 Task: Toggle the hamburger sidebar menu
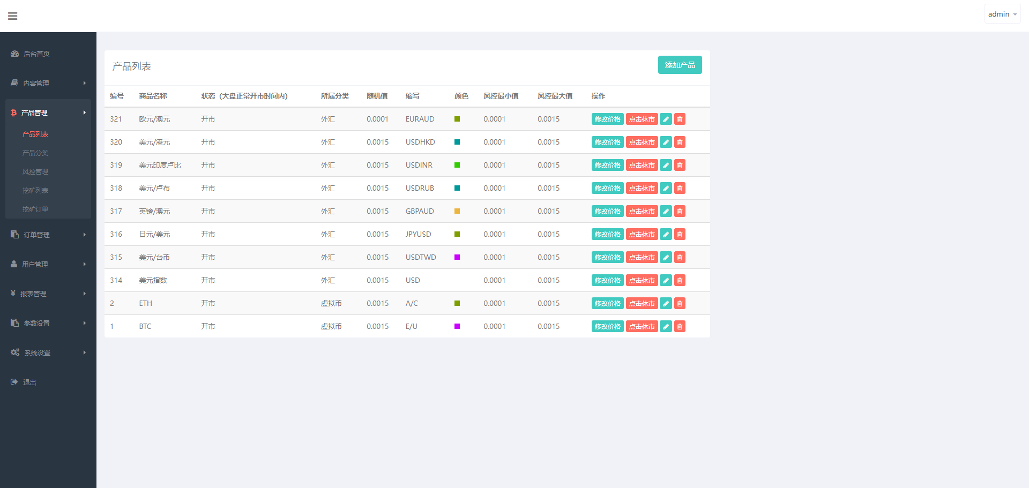[x=13, y=16]
